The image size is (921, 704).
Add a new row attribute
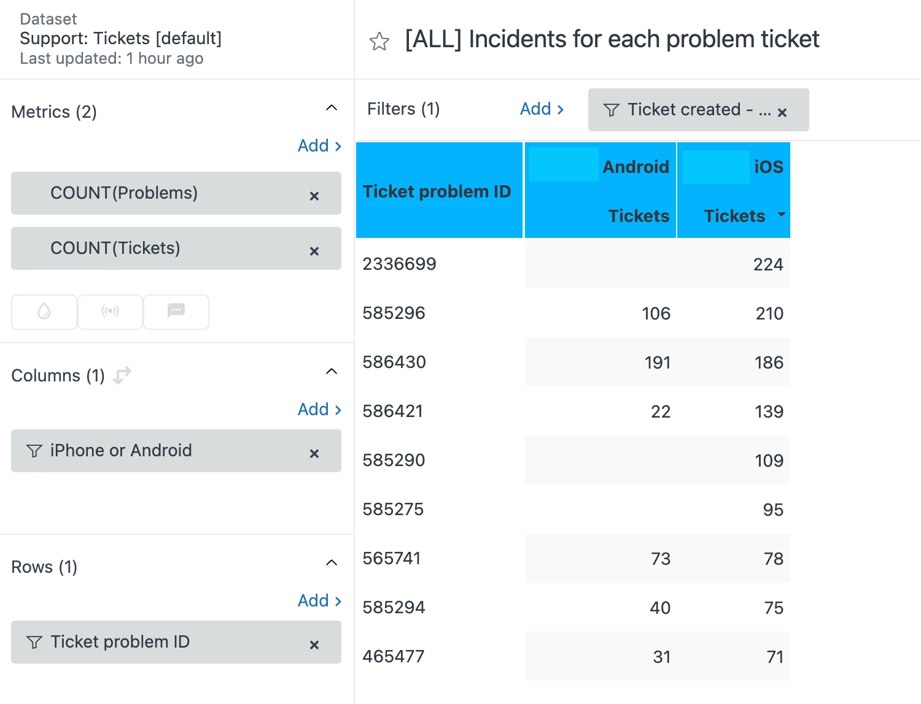(319, 601)
